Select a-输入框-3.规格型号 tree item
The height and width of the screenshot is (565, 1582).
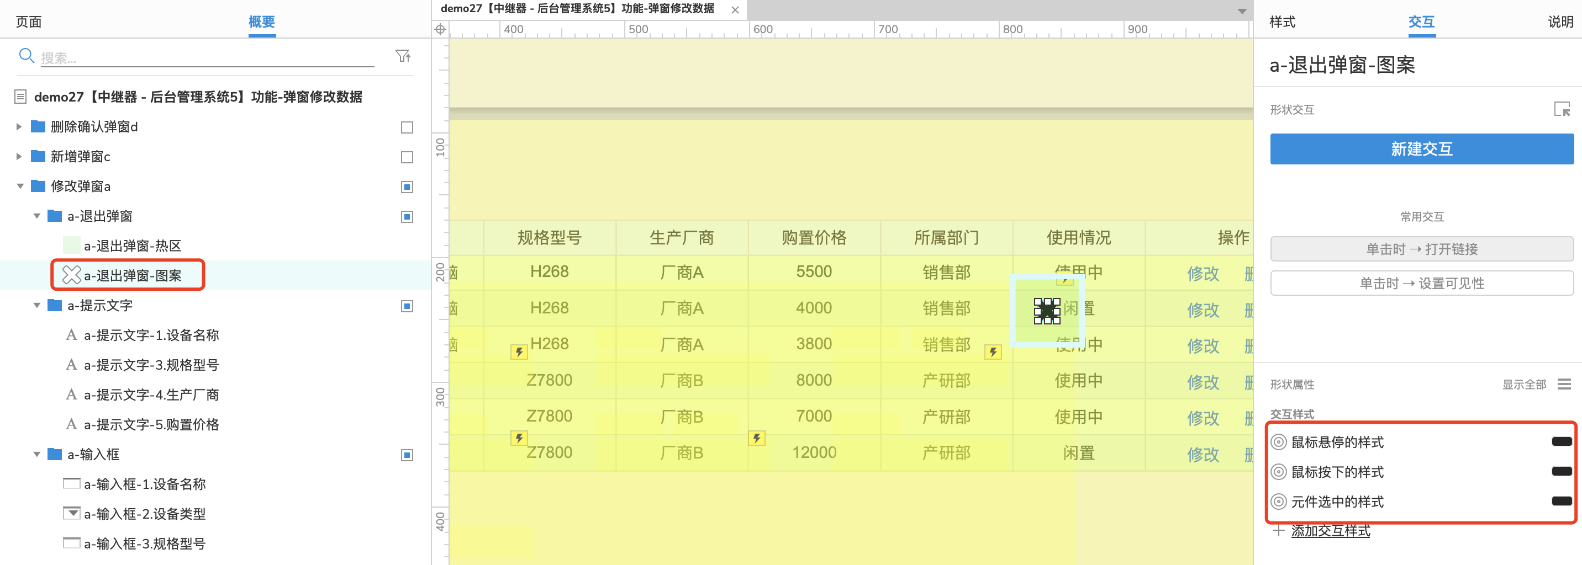pos(144,543)
